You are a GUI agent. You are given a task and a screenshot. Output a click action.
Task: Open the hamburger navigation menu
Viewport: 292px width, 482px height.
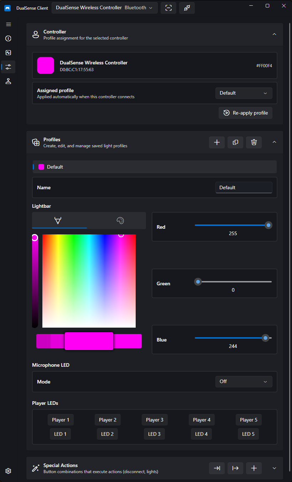tap(9, 24)
